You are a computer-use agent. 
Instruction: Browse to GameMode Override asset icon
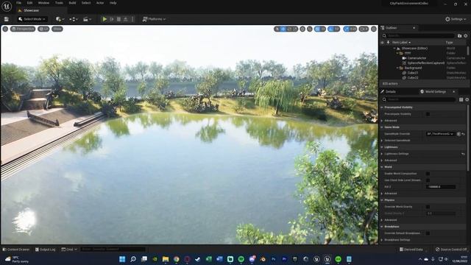[x=458, y=134]
